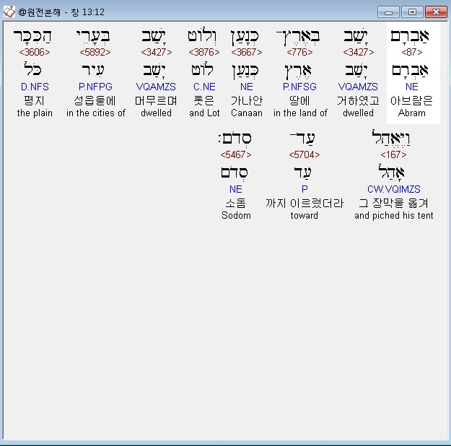Click the English gloss 'Canaan'
Screen dimensions: 451x446
tap(247, 113)
